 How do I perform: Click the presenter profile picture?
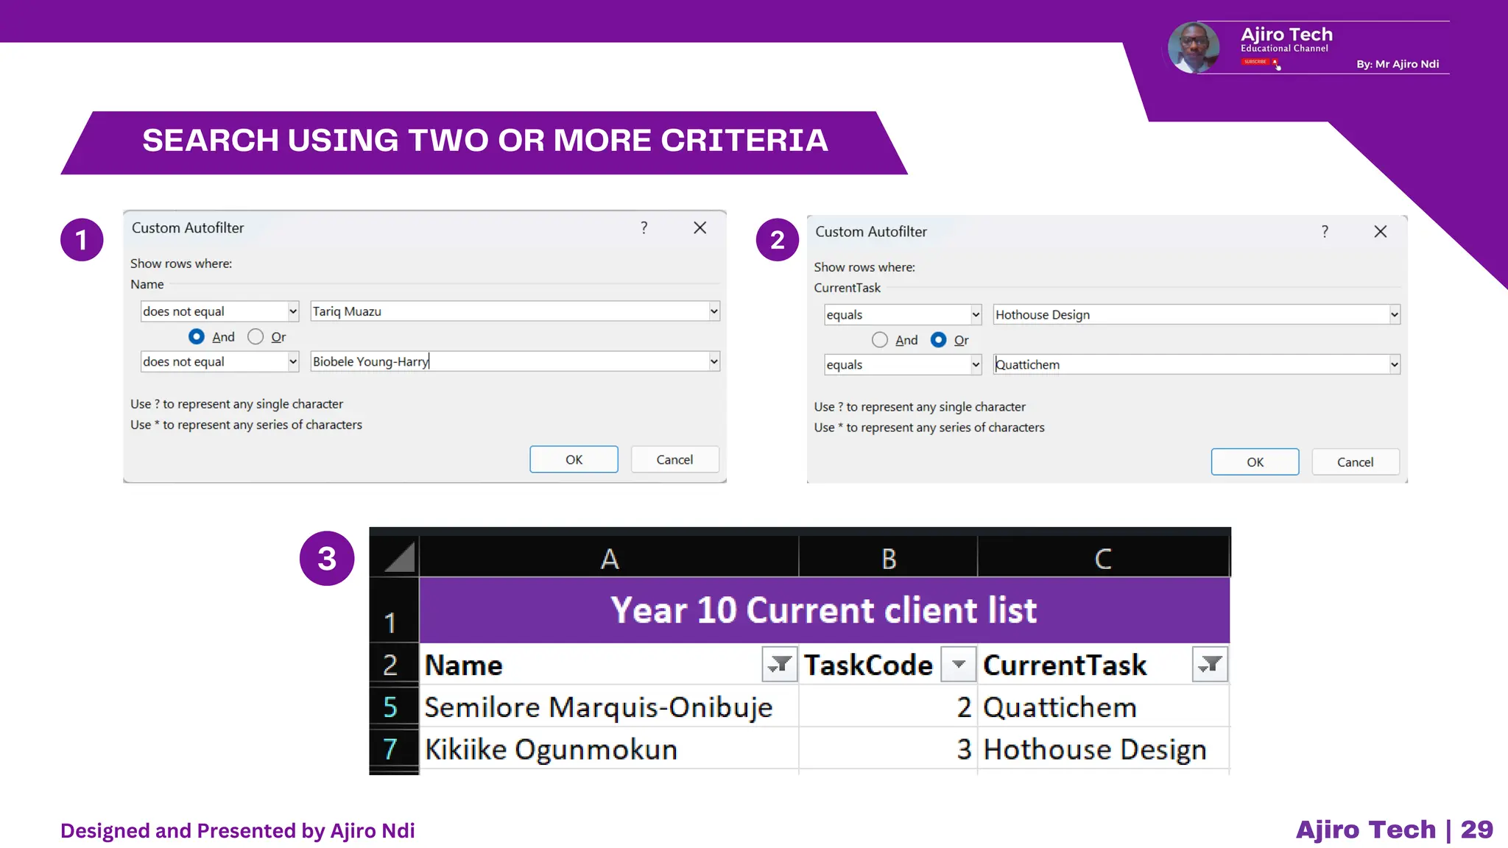(x=1193, y=47)
